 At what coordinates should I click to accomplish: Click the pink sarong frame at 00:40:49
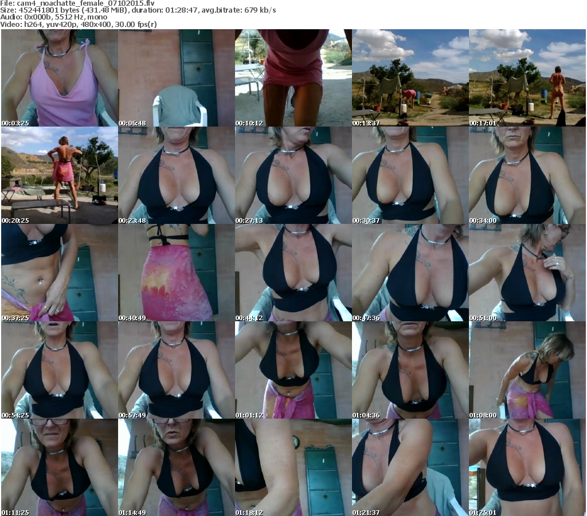pos(177,273)
